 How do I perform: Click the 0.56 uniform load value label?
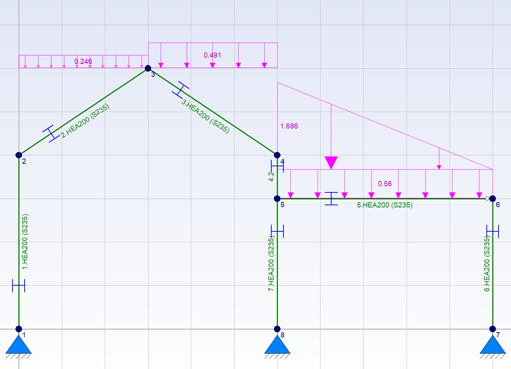[385, 184]
